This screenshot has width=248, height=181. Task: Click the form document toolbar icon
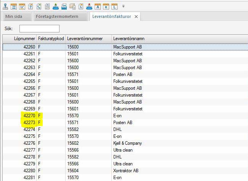47,6
